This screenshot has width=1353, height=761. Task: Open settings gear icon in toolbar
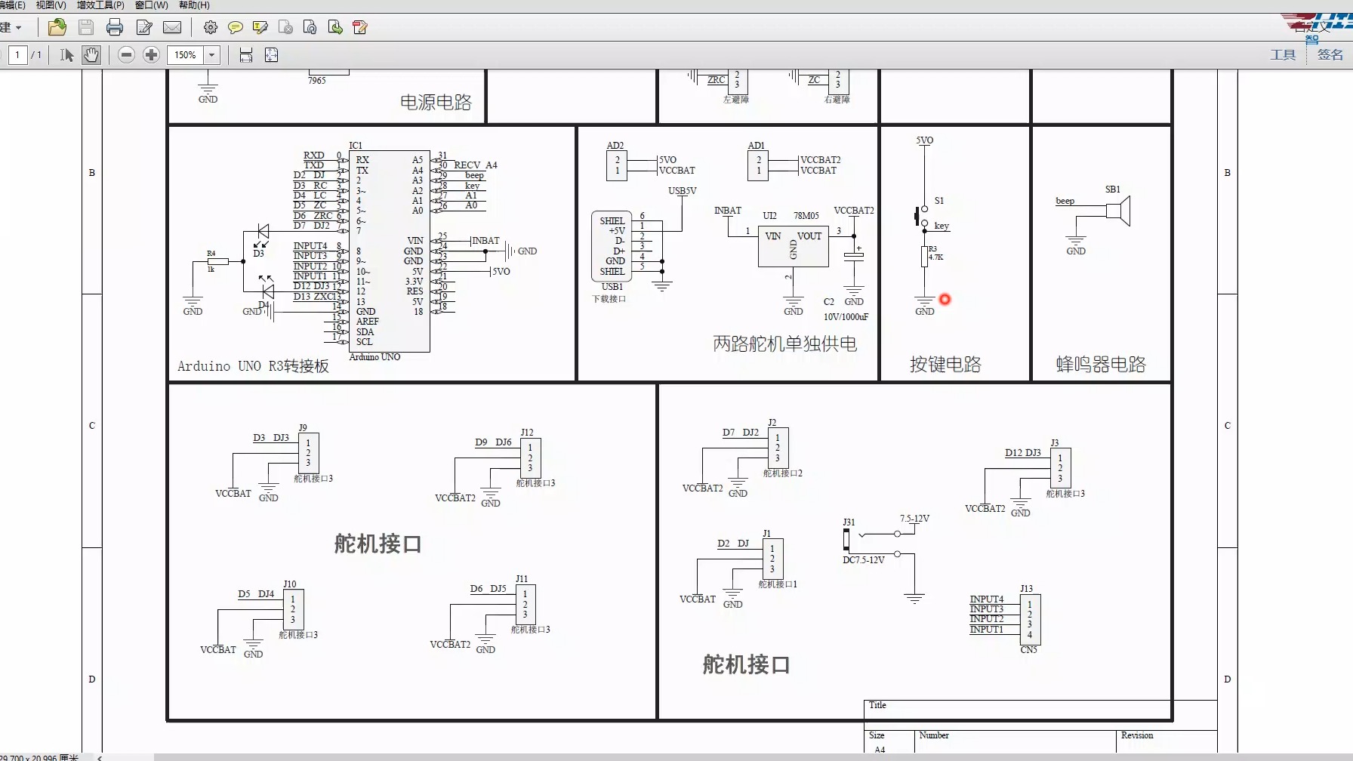coord(211,28)
